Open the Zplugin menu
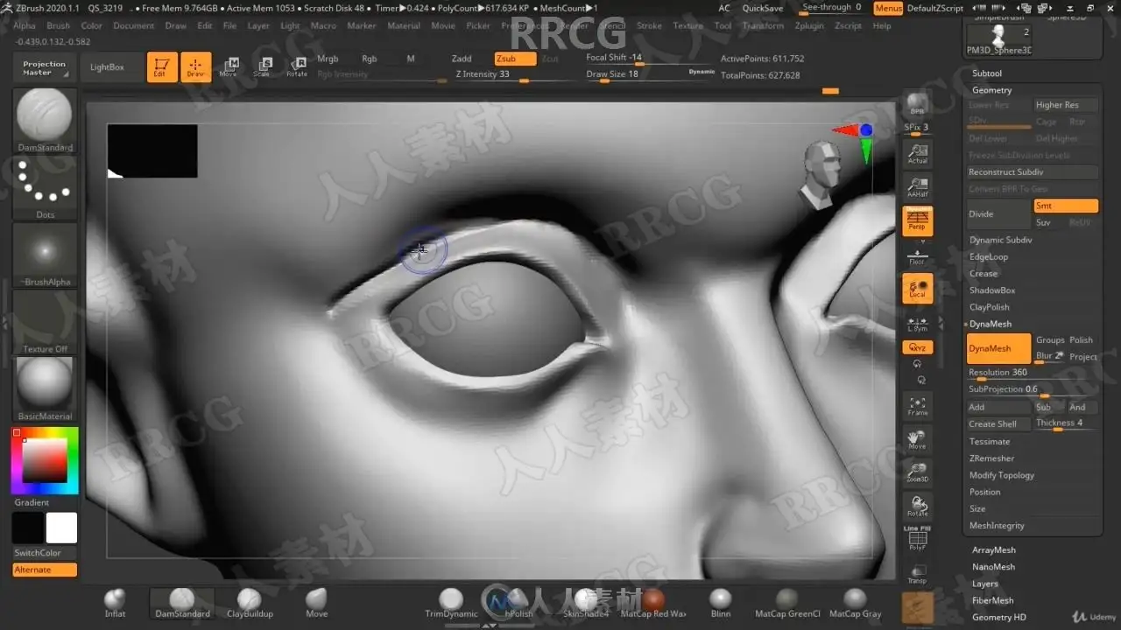 [809, 26]
